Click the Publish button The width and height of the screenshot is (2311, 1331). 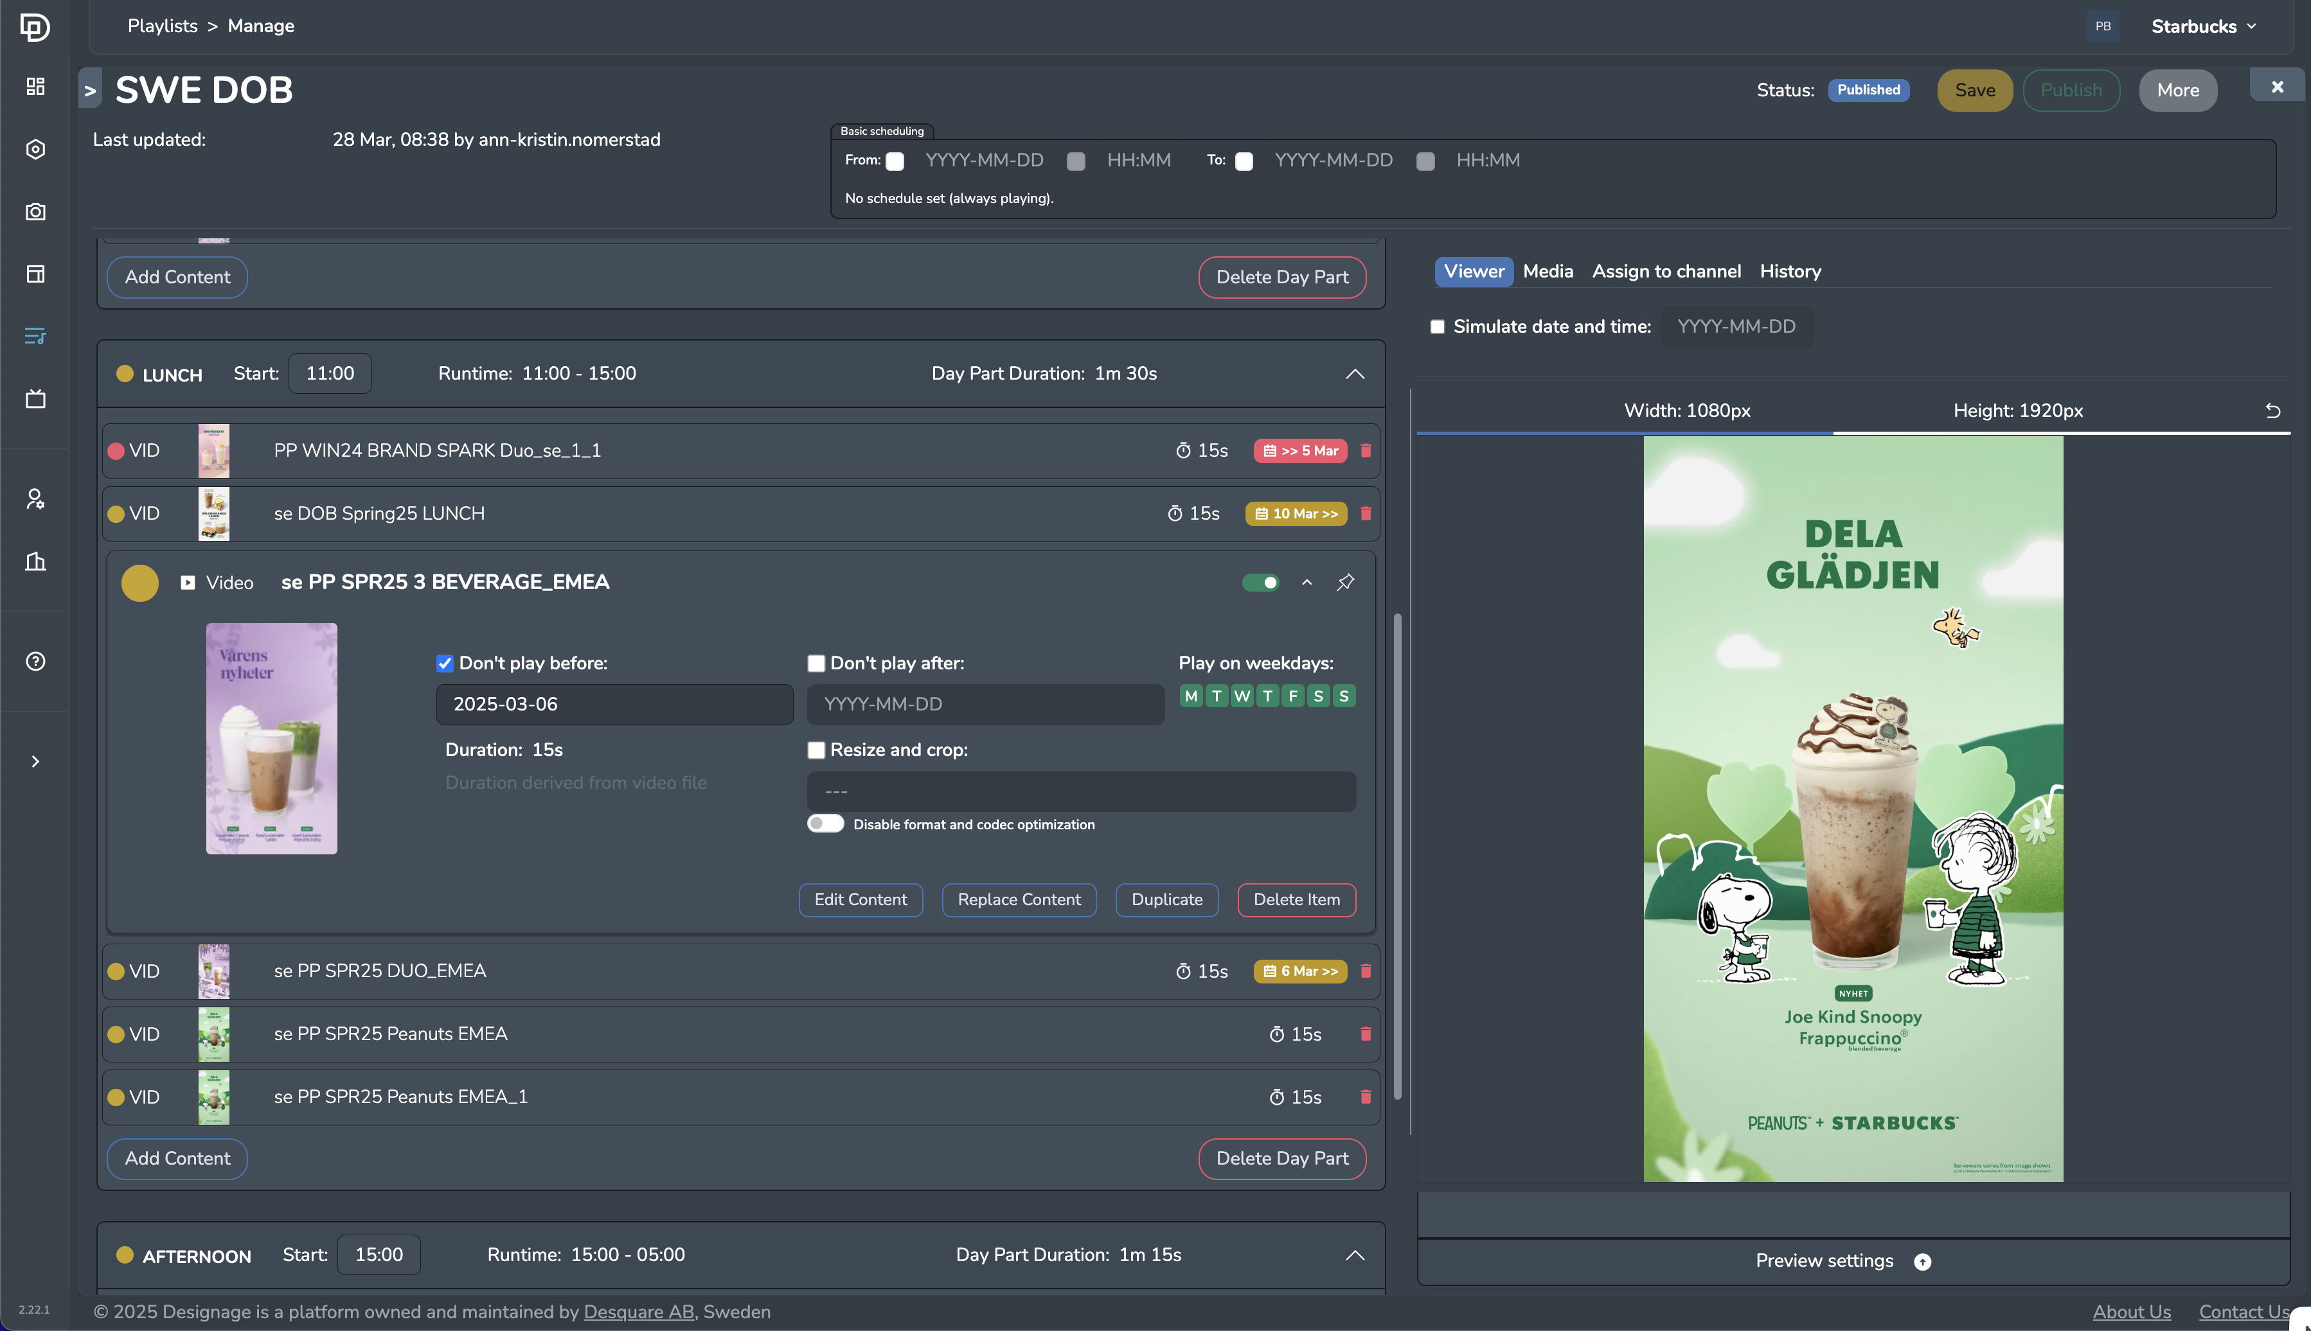coord(2071,91)
